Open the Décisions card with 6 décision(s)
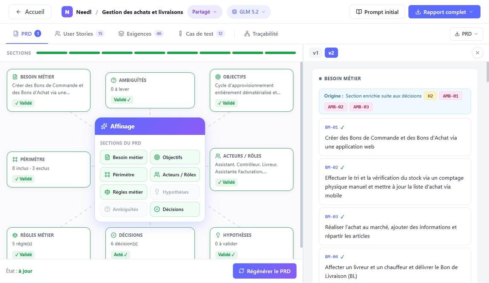Screen dimensions: 489x283 click(x=150, y=243)
